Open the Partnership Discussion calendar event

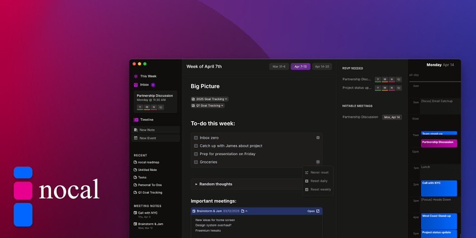pos(439,143)
